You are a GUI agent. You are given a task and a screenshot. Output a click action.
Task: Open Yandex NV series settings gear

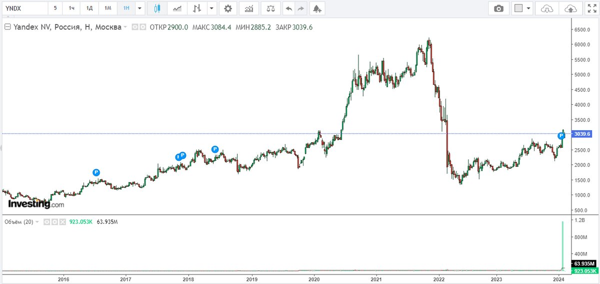pyautogui.click(x=143, y=27)
